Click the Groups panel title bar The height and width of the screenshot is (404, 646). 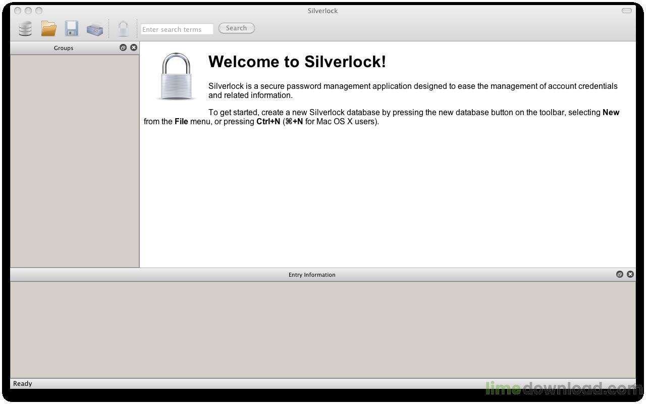[x=64, y=48]
